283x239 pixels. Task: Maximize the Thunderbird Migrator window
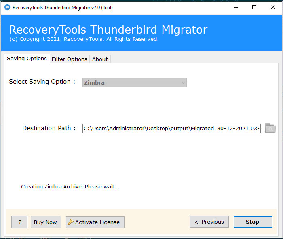click(x=254, y=8)
